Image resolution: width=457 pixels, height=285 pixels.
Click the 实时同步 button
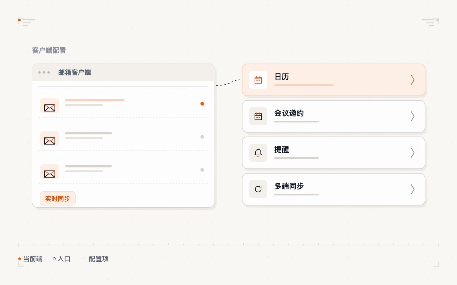(58, 198)
